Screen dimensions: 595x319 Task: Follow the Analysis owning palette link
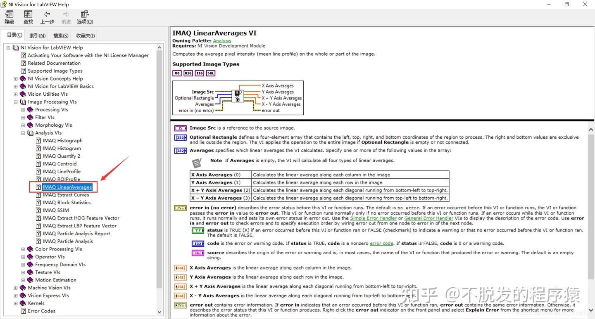[x=222, y=41]
